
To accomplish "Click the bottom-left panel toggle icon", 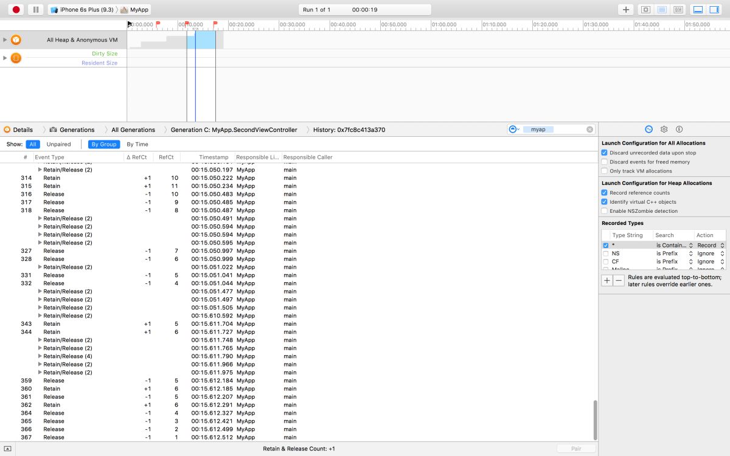I will coord(7,449).
